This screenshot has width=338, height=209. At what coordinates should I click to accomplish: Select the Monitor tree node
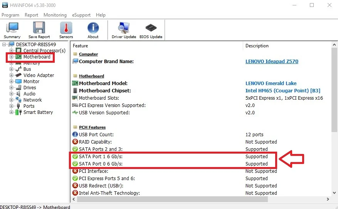(x=31, y=81)
